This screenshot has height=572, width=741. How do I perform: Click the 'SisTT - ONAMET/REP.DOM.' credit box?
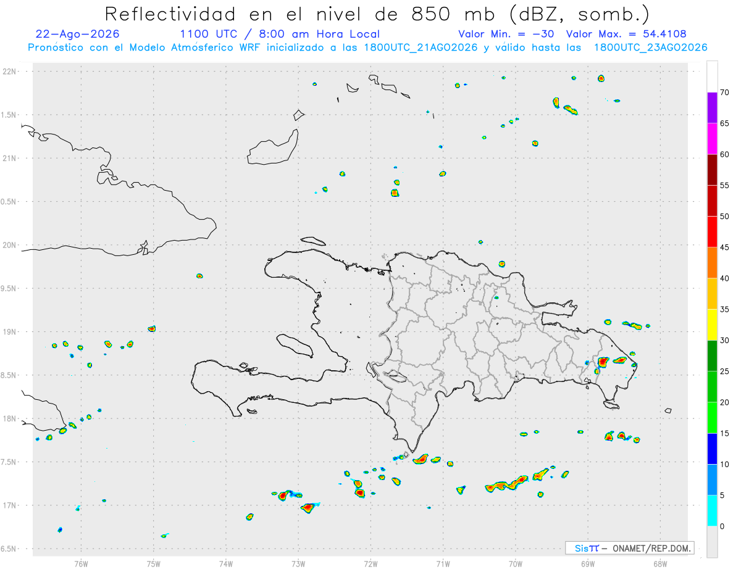point(629,548)
